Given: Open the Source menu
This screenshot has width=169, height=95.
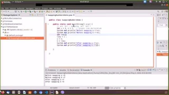Looking at the screenshot, I should 13,8.
